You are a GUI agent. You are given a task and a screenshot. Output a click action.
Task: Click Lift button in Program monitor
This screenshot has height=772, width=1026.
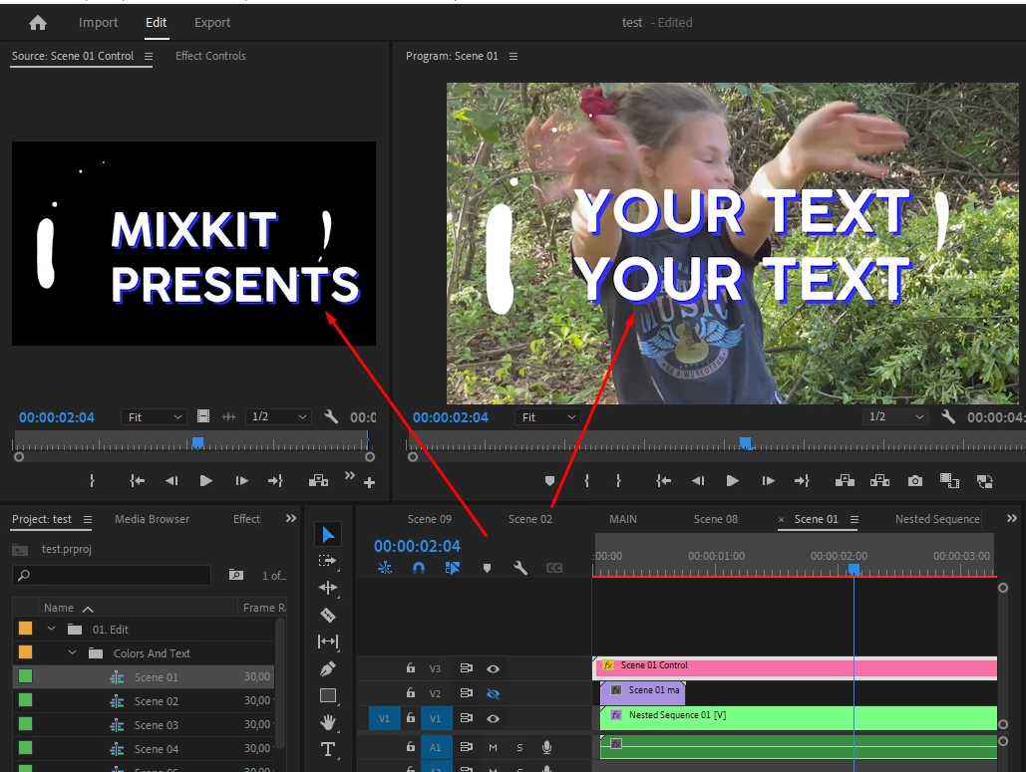click(x=845, y=481)
